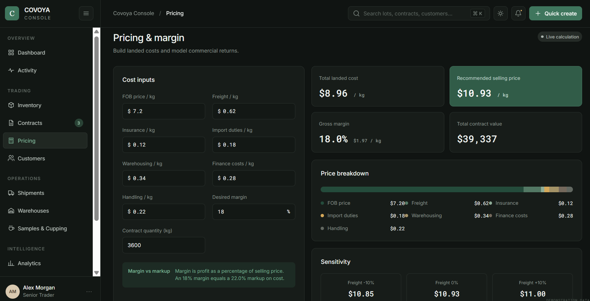This screenshot has height=301, width=590.
Task: Click the Contracts document icon
Action: coord(11,123)
